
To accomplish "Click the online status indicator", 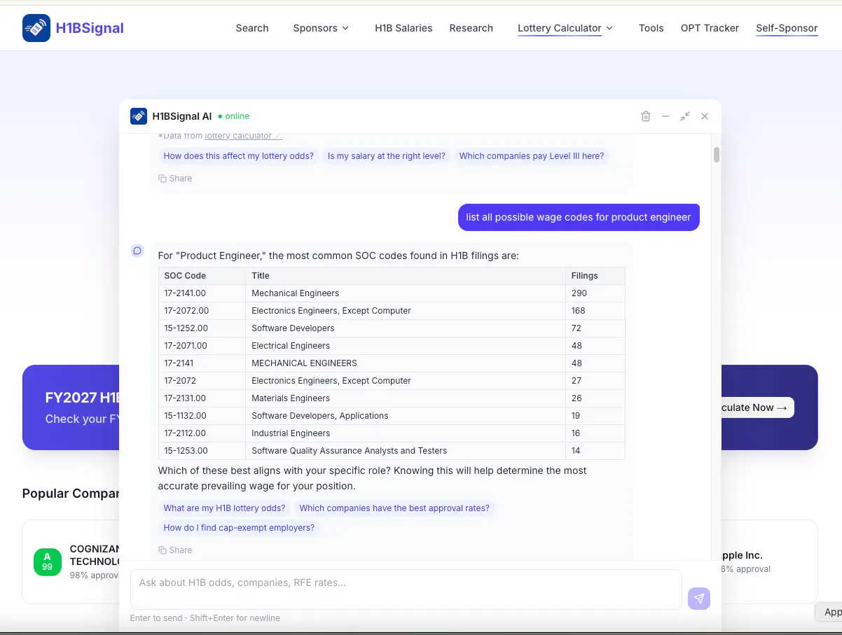I will (234, 116).
